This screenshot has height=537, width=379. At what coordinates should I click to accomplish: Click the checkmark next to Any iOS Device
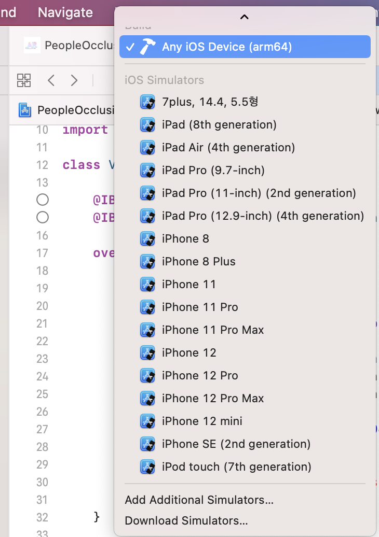130,47
